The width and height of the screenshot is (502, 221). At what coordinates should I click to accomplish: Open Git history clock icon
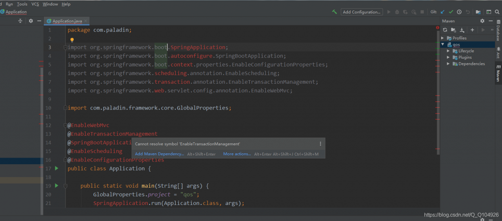[459, 12]
